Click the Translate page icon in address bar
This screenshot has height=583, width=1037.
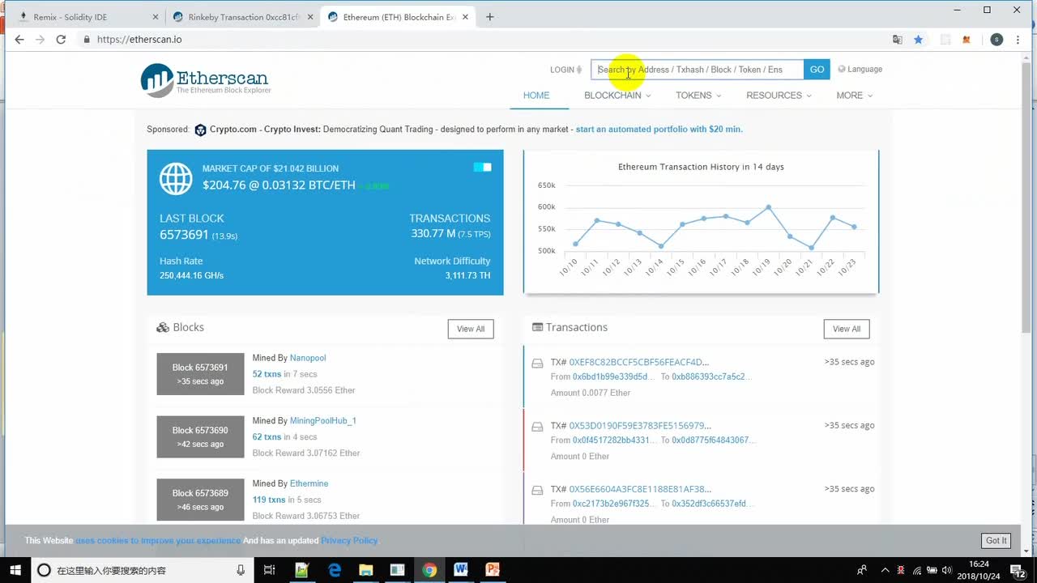(x=897, y=39)
